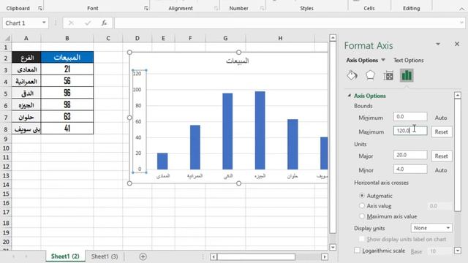Click the Auto label next to Minimum
This screenshot has width=468, height=263.
[x=441, y=118]
